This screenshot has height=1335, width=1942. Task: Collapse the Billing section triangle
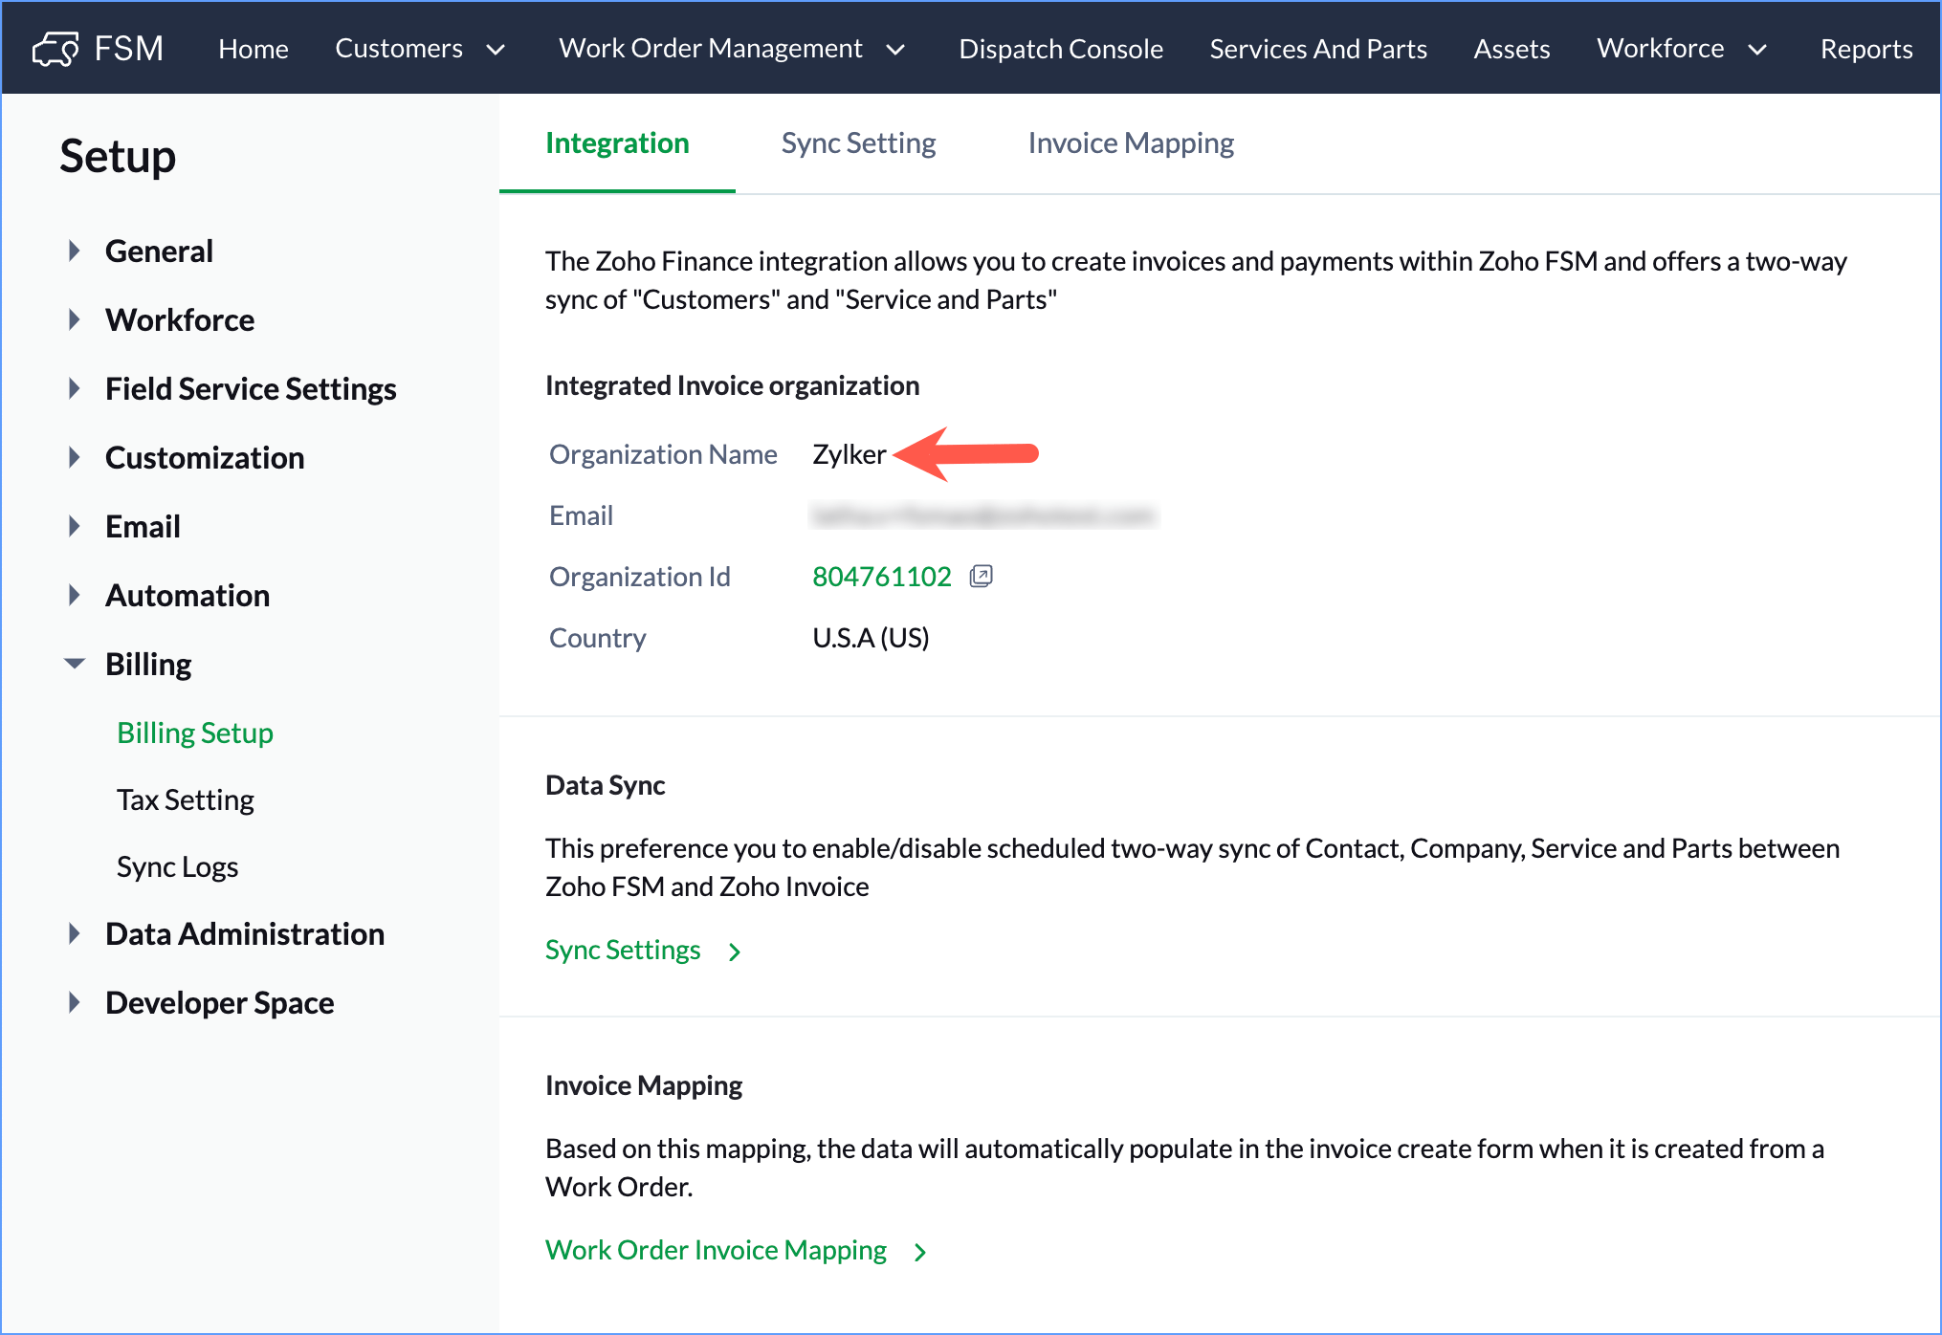pos(74,664)
